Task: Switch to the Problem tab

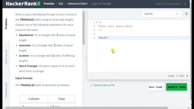Action: click(6, 24)
